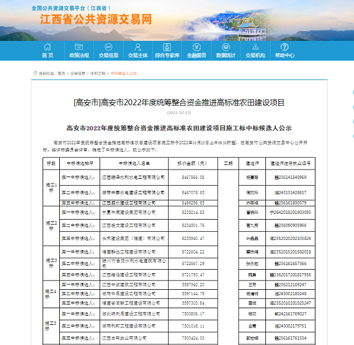The height and width of the screenshot is (345, 354).
Task: Go to 首页 in the breadcrumb trail
Action: coord(62,74)
